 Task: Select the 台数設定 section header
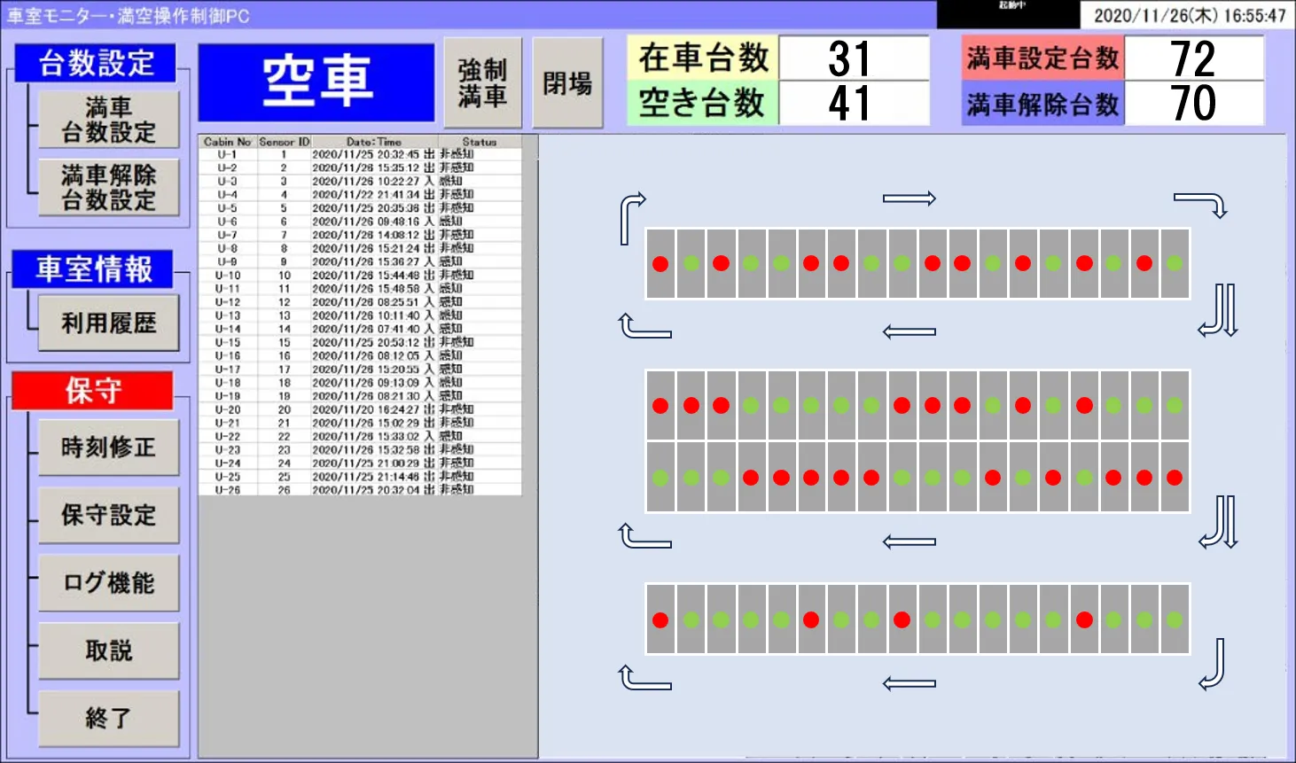tap(96, 63)
